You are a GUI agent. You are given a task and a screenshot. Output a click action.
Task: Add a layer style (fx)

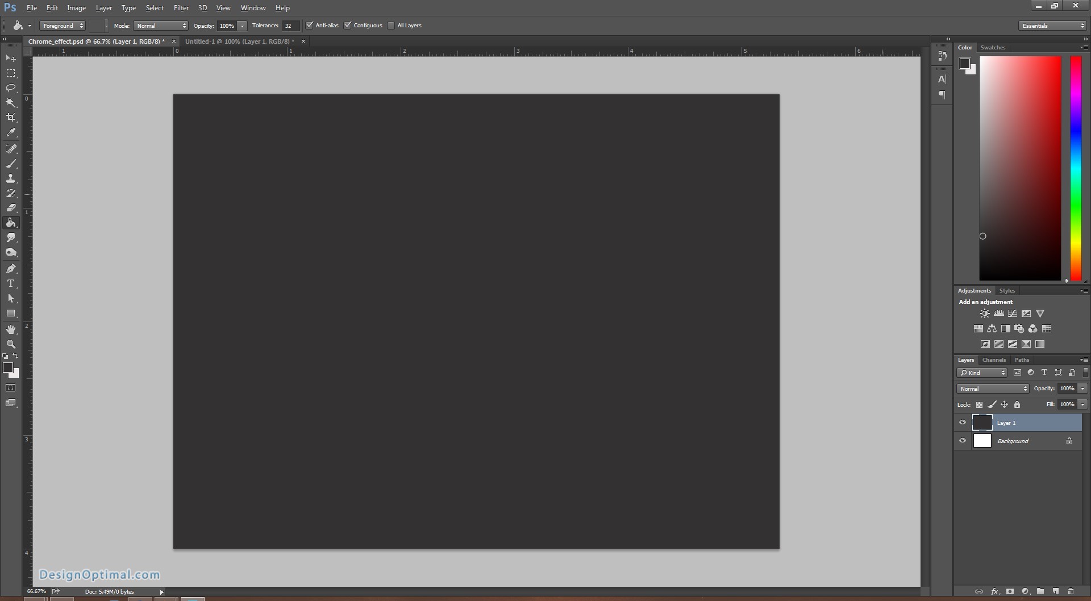(995, 591)
